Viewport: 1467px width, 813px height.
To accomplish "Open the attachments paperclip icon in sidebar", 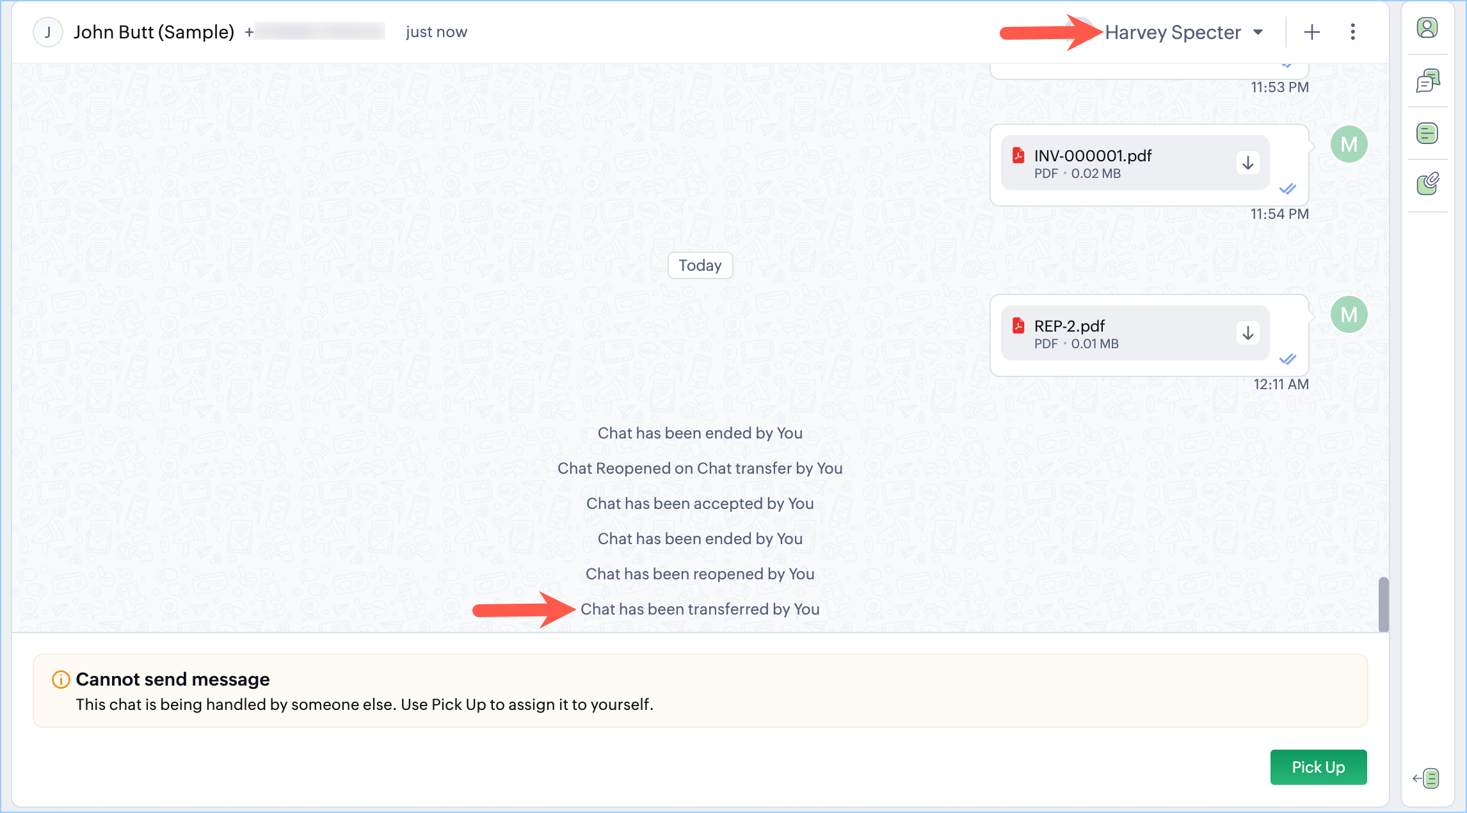I will point(1427,185).
